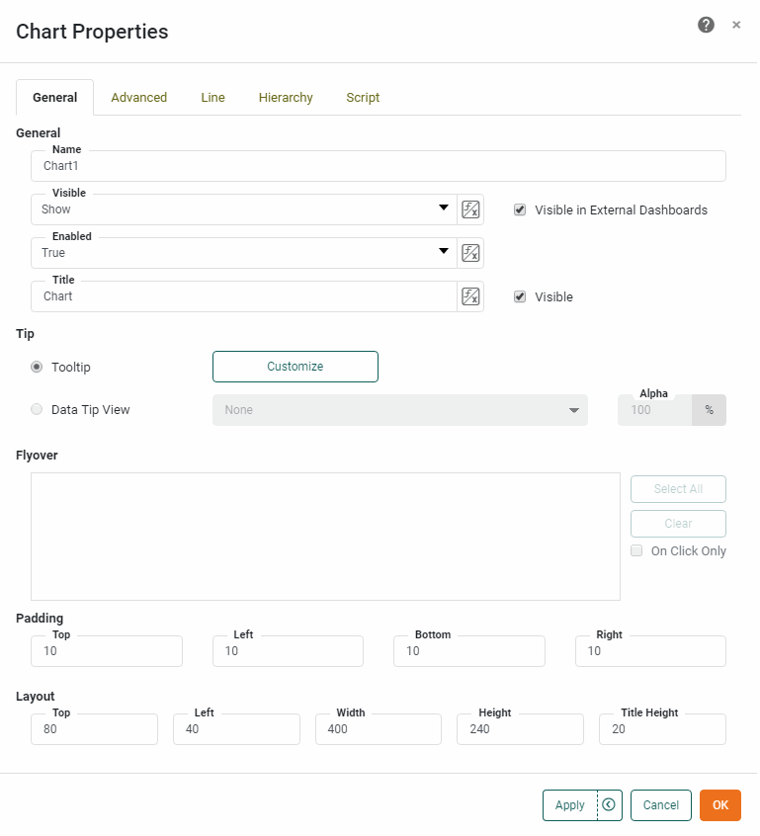
Task: Open formula editor for Title field
Action: [470, 296]
